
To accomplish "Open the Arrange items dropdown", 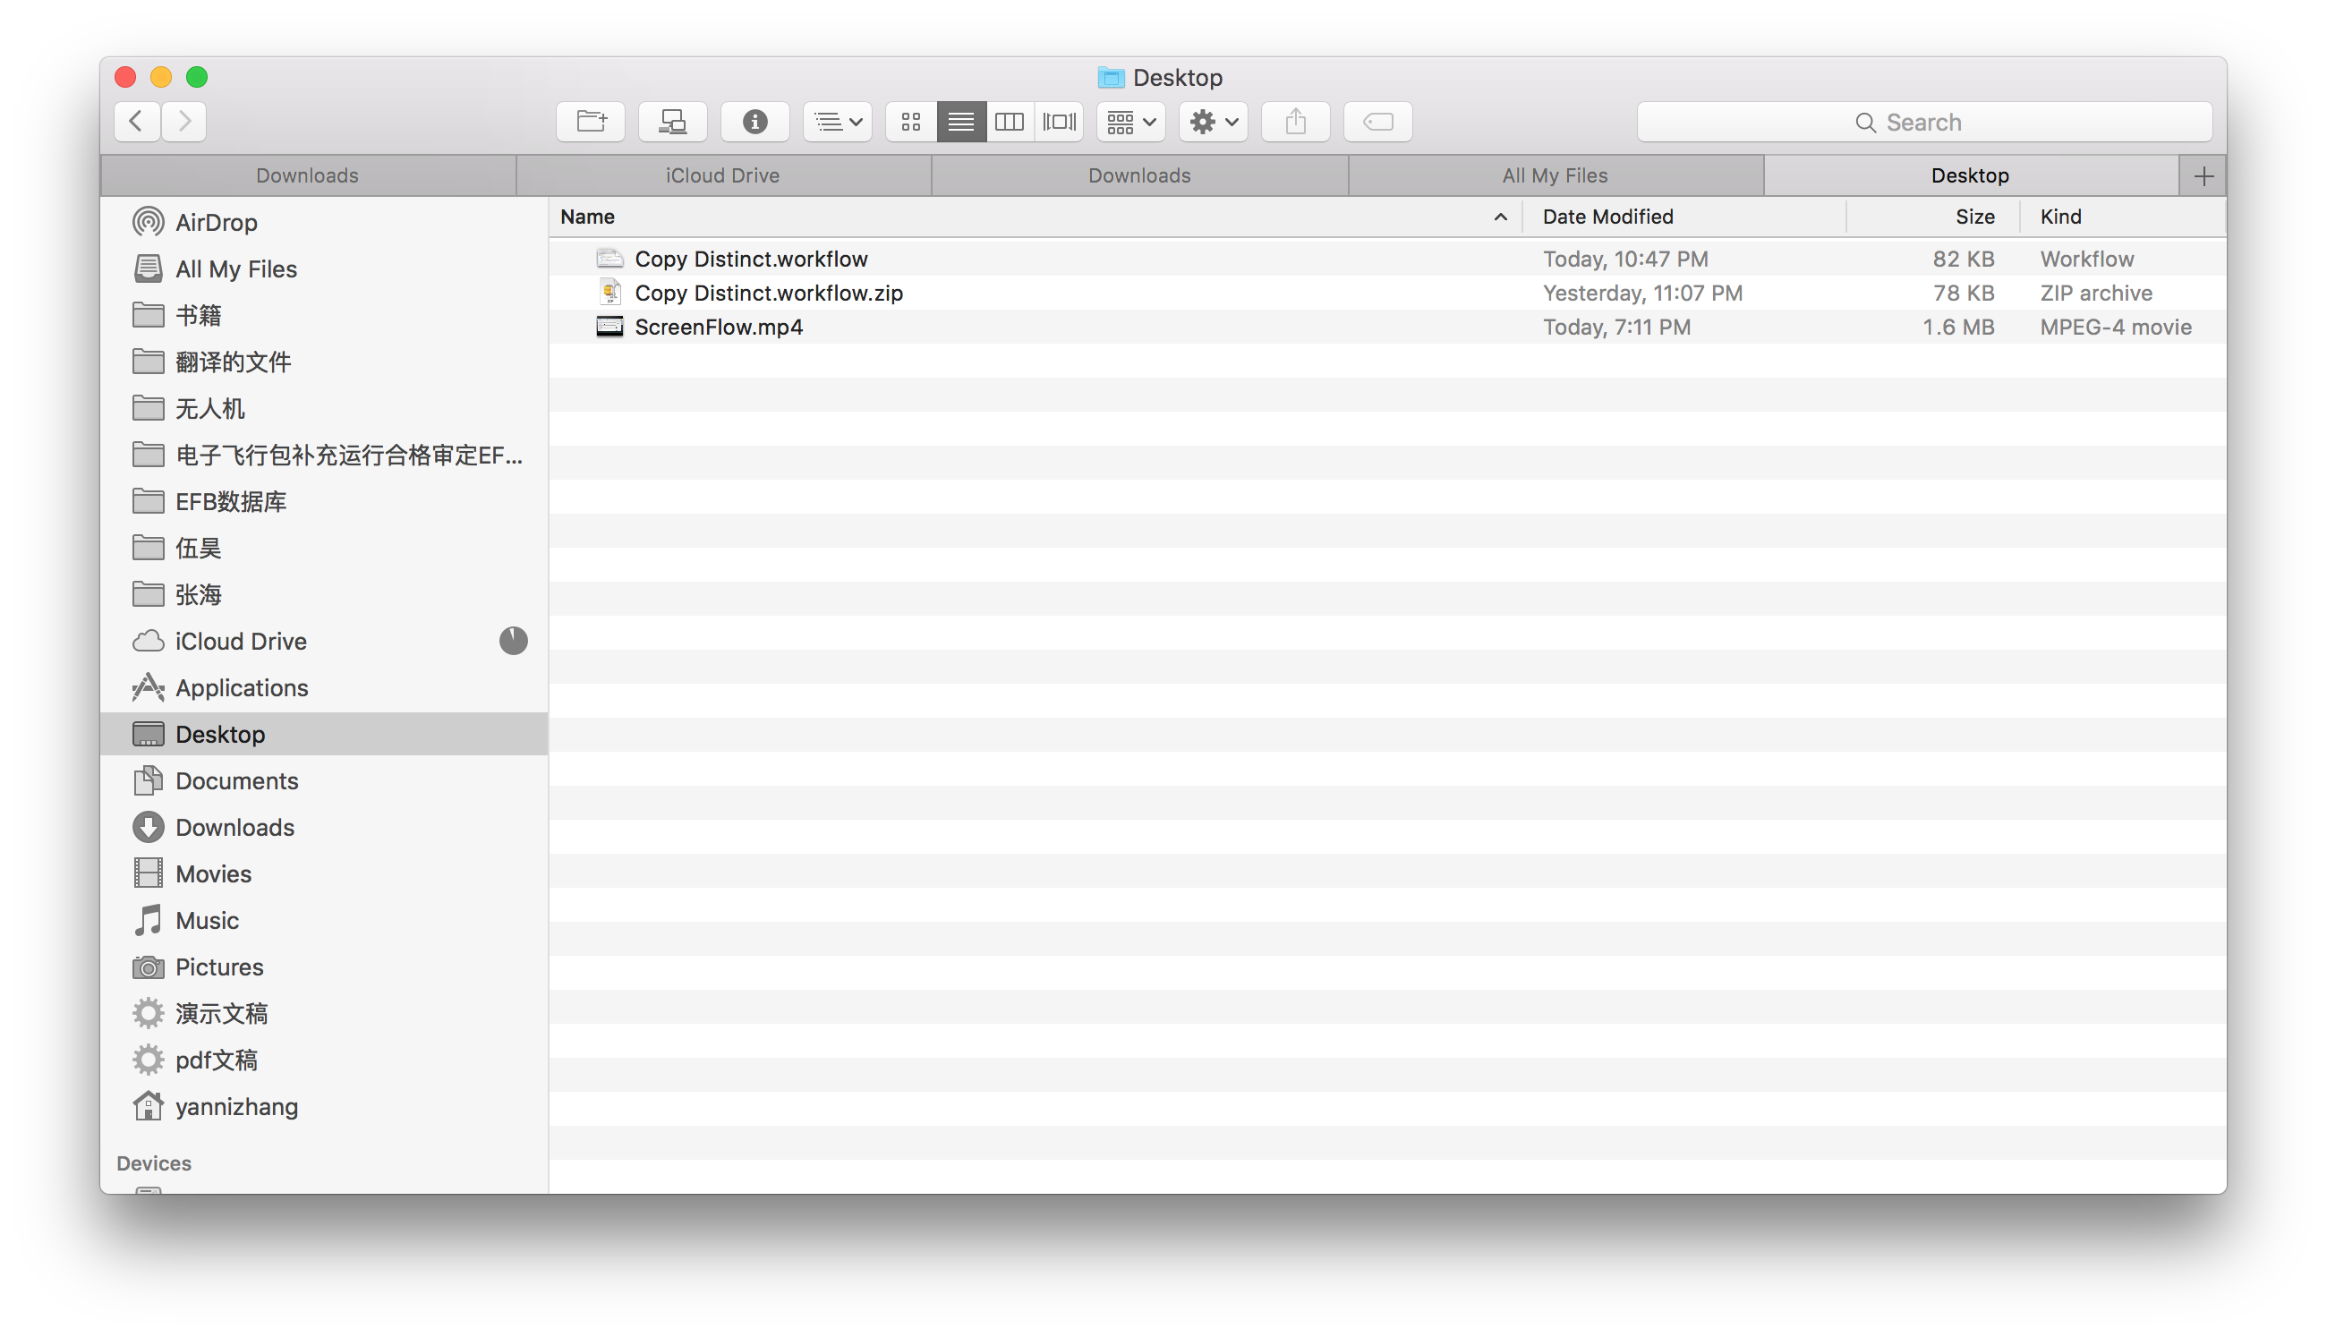I will [x=1130, y=121].
